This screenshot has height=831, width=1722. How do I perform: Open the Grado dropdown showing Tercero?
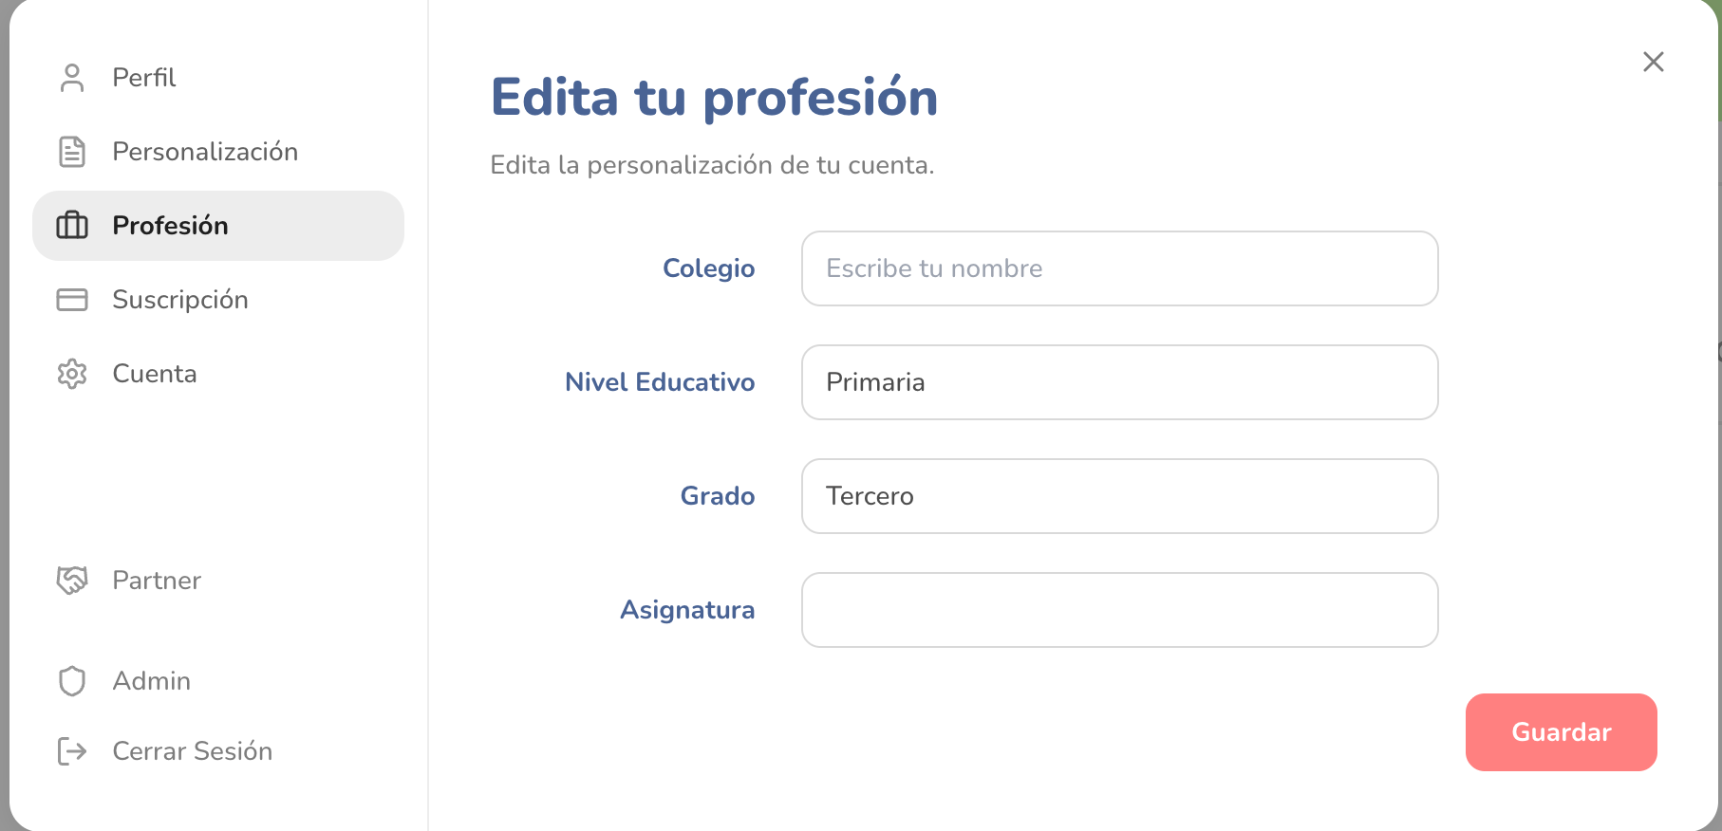point(1119,496)
